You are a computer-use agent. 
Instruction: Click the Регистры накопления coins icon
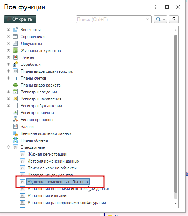(15, 99)
